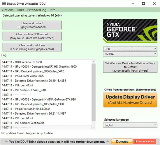
Task: Select log line INF Section: iHSWD_w10
Action: pos(24,90)
